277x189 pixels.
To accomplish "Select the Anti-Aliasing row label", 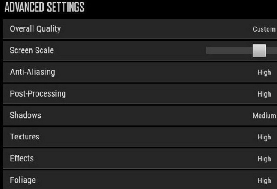I will 33,72.
